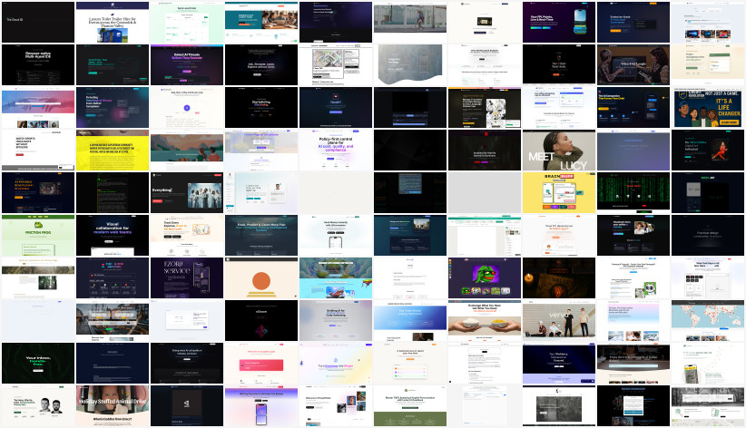Open Everything thumbnail with white-clad team
Viewport: 746px width, 428px height.
coord(187,192)
